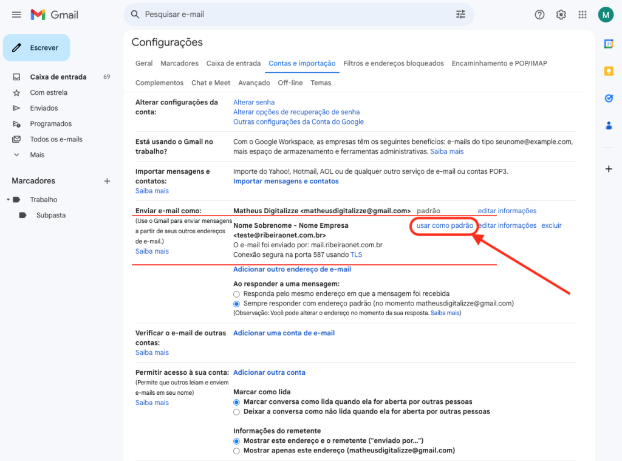Click the search filter options icon
This screenshot has height=461, width=622.
click(460, 15)
